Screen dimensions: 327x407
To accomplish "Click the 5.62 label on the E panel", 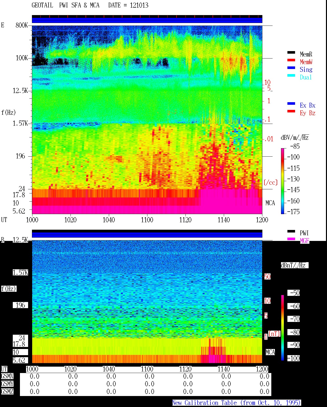I will coord(19,211).
